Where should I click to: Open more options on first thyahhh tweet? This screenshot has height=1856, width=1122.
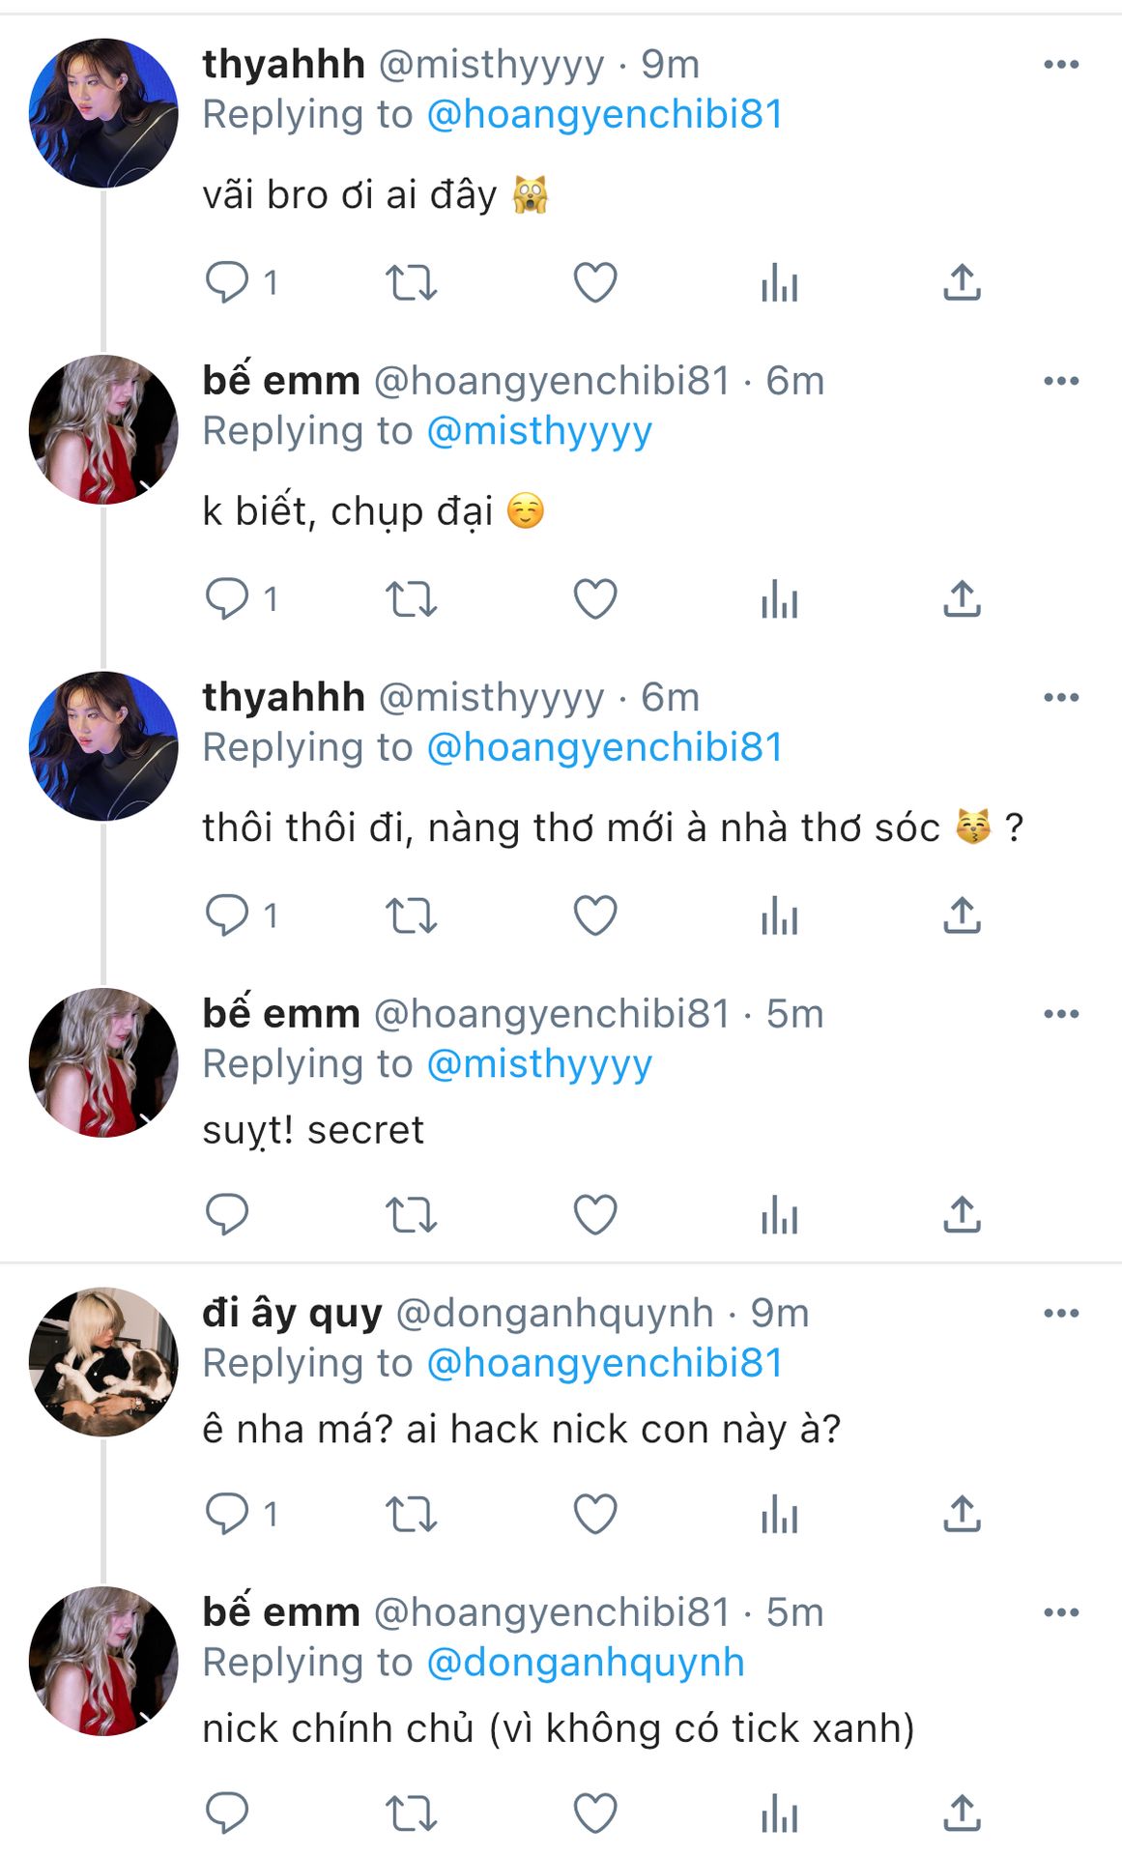tap(1060, 65)
